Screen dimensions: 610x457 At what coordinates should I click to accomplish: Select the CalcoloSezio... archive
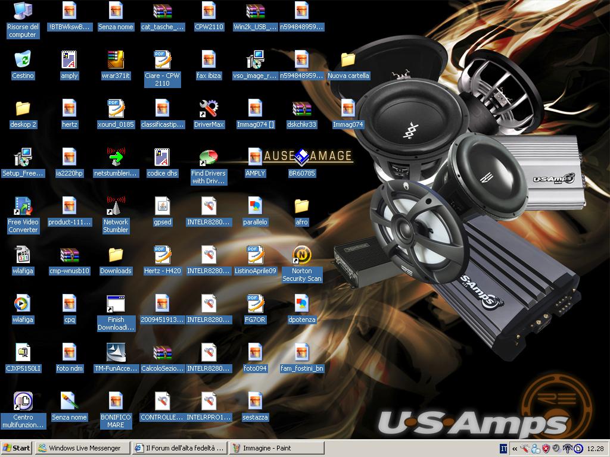click(x=162, y=358)
